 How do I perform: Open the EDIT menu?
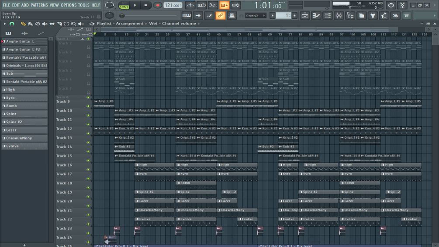coord(16,5)
